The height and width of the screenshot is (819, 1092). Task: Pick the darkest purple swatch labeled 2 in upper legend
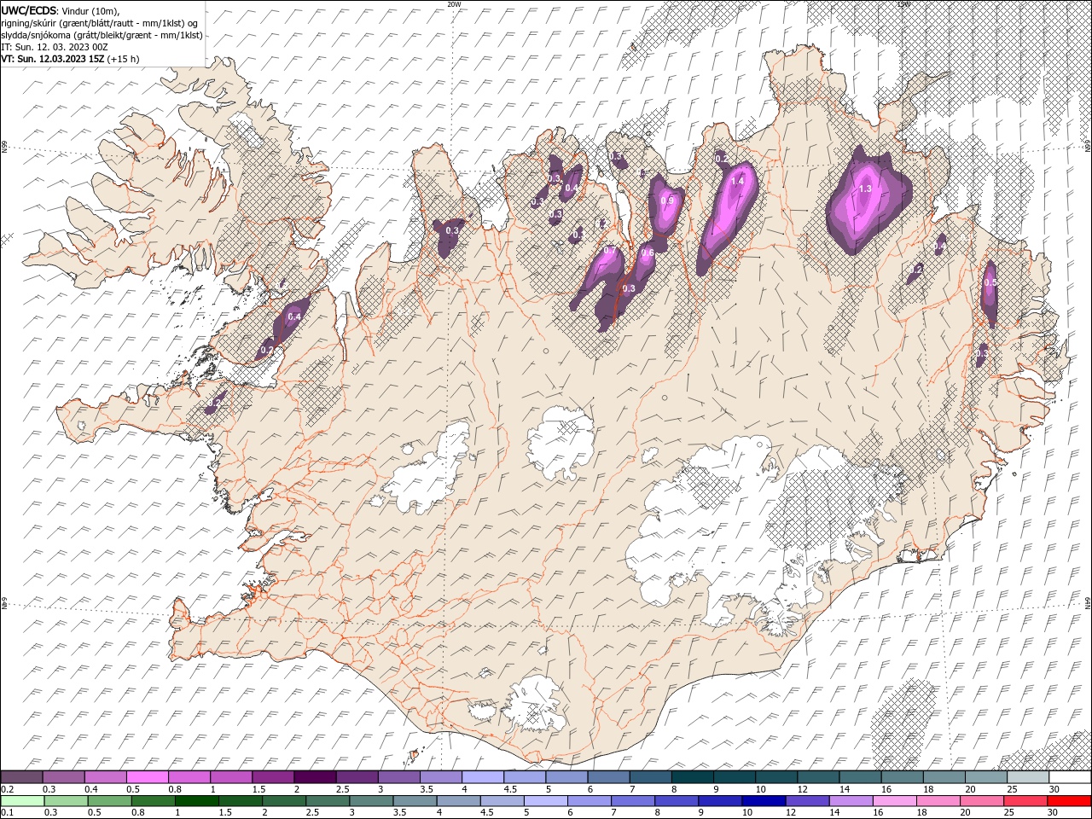click(x=314, y=777)
